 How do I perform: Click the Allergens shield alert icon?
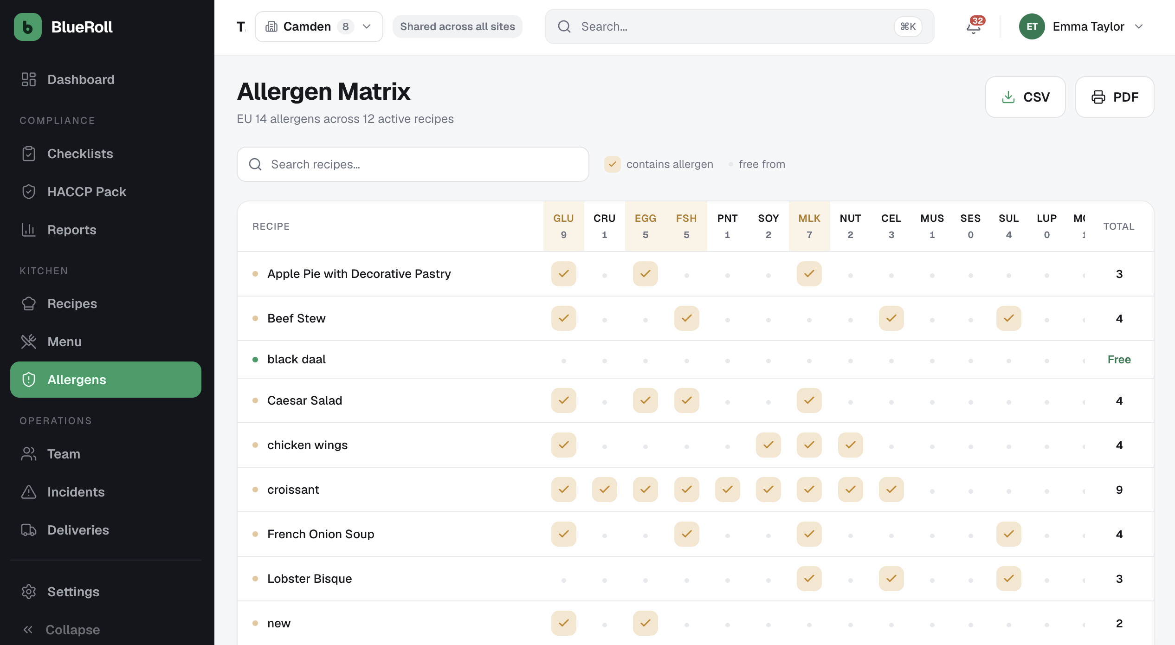click(29, 380)
